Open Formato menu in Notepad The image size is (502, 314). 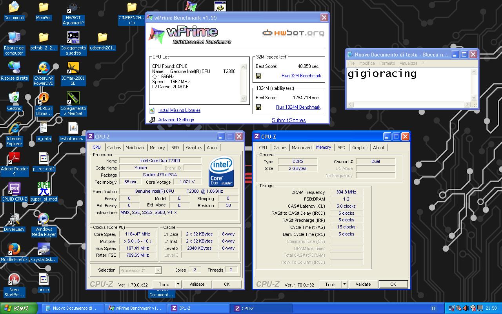387,63
